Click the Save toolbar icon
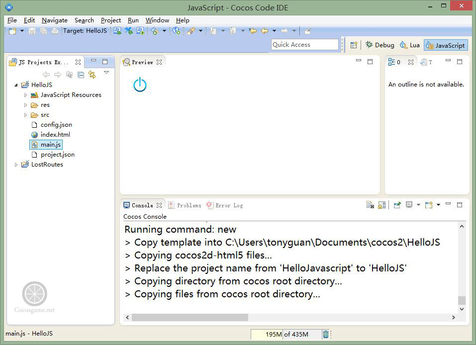The width and height of the screenshot is (476, 345). click(32, 31)
